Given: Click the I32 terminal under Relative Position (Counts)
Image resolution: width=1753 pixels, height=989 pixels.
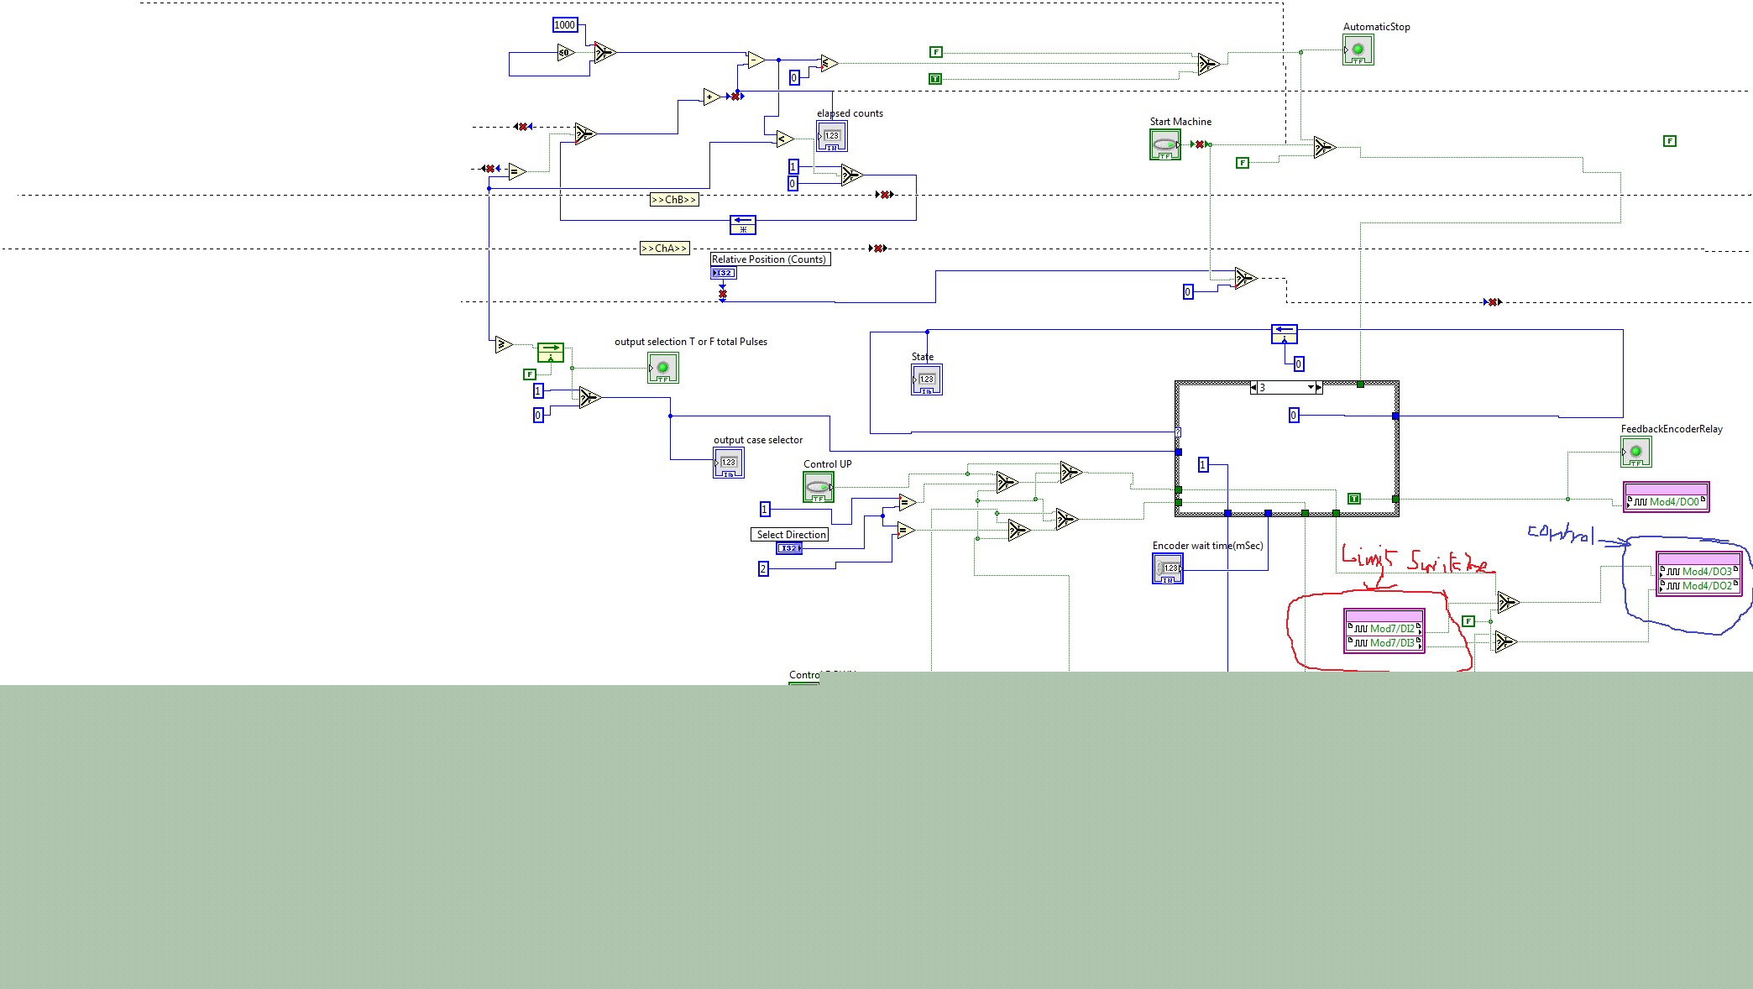Looking at the screenshot, I should pos(723,273).
